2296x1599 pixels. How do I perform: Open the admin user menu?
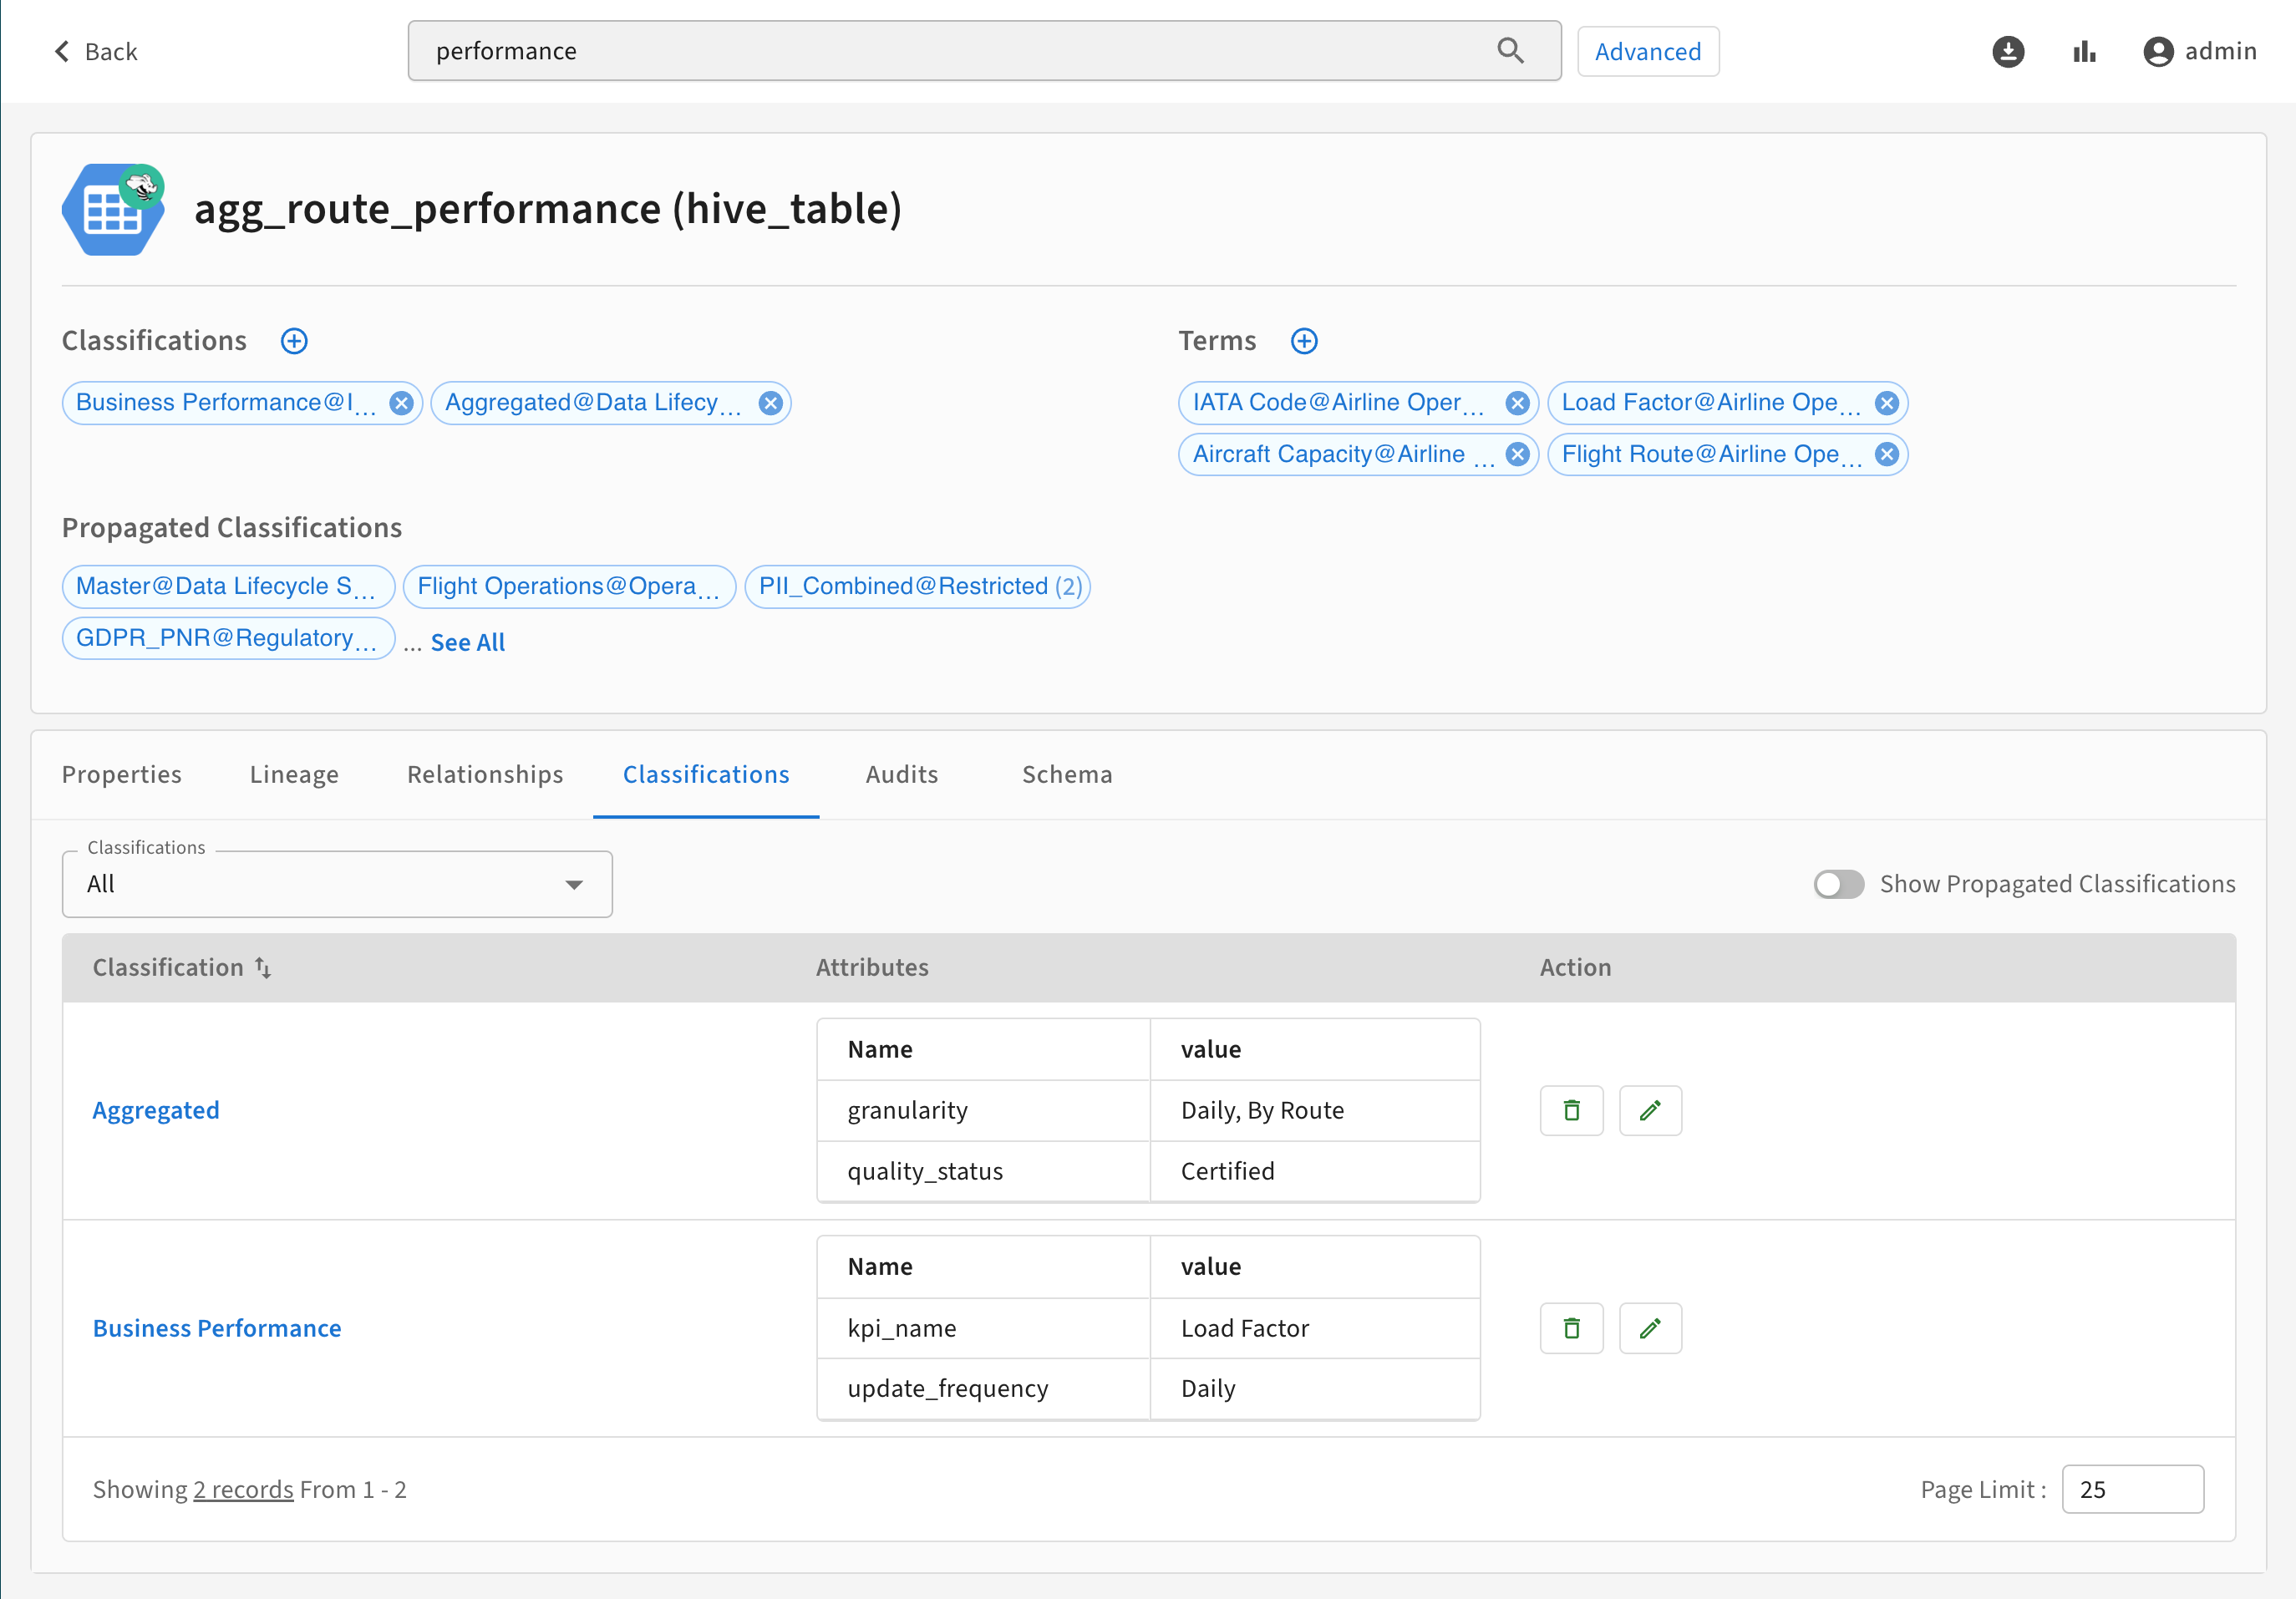click(2200, 51)
